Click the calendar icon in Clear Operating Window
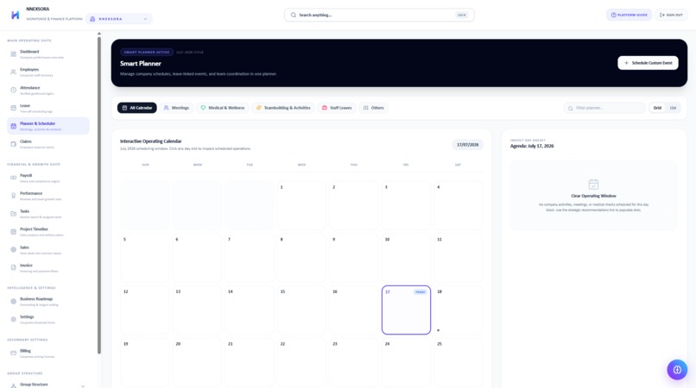This screenshot has width=696, height=388. click(x=593, y=184)
